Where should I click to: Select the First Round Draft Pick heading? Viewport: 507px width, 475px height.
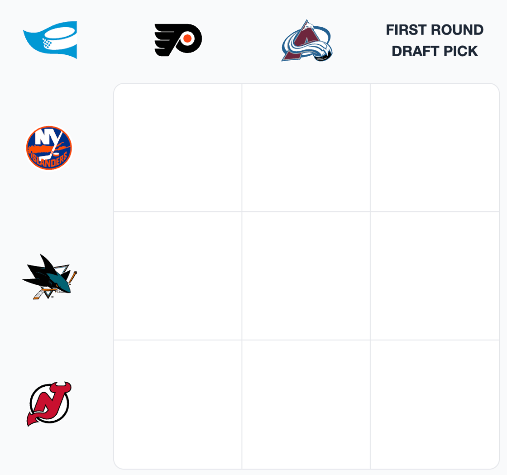435,40
